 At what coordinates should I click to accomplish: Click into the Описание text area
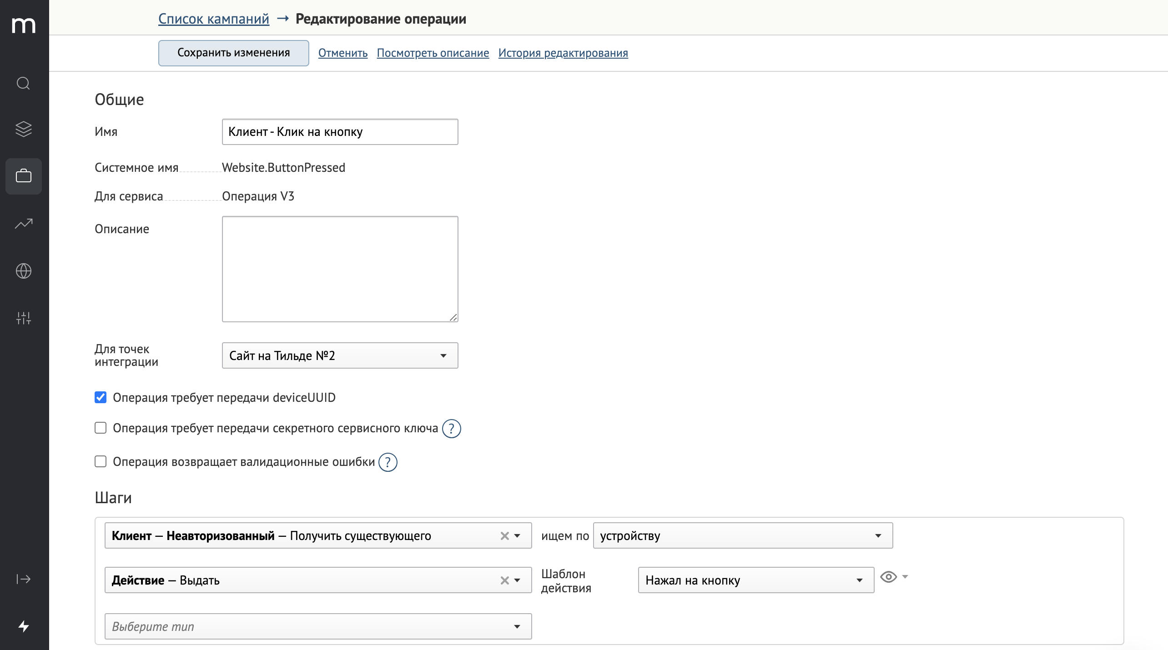(x=340, y=269)
